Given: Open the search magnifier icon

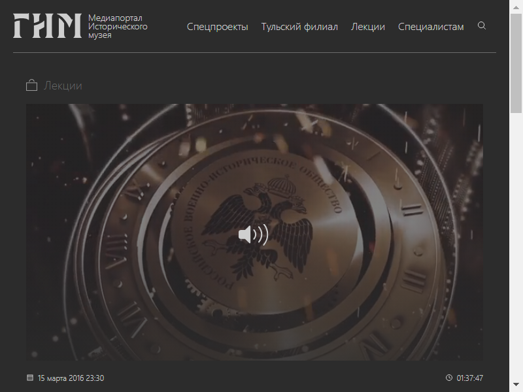Looking at the screenshot, I should point(482,25).
